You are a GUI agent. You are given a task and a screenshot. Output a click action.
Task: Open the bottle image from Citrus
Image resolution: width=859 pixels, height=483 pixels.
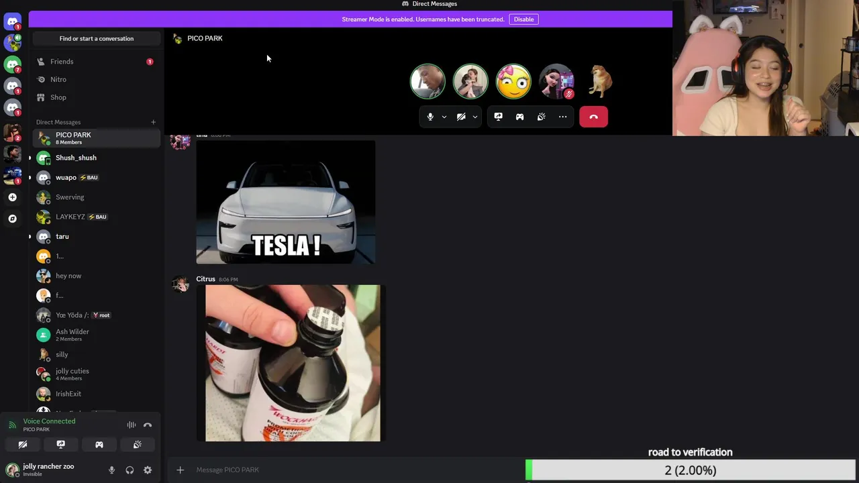(x=293, y=363)
